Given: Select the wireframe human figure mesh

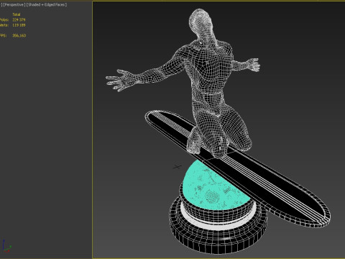Looking at the screenshot, I should pyautogui.click(x=208, y=70).
